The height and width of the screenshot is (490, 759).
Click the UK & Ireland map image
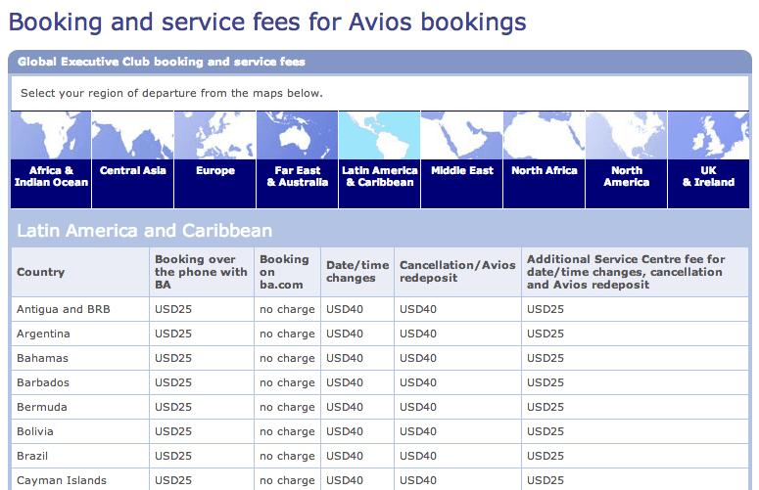[x=708, y=135]
